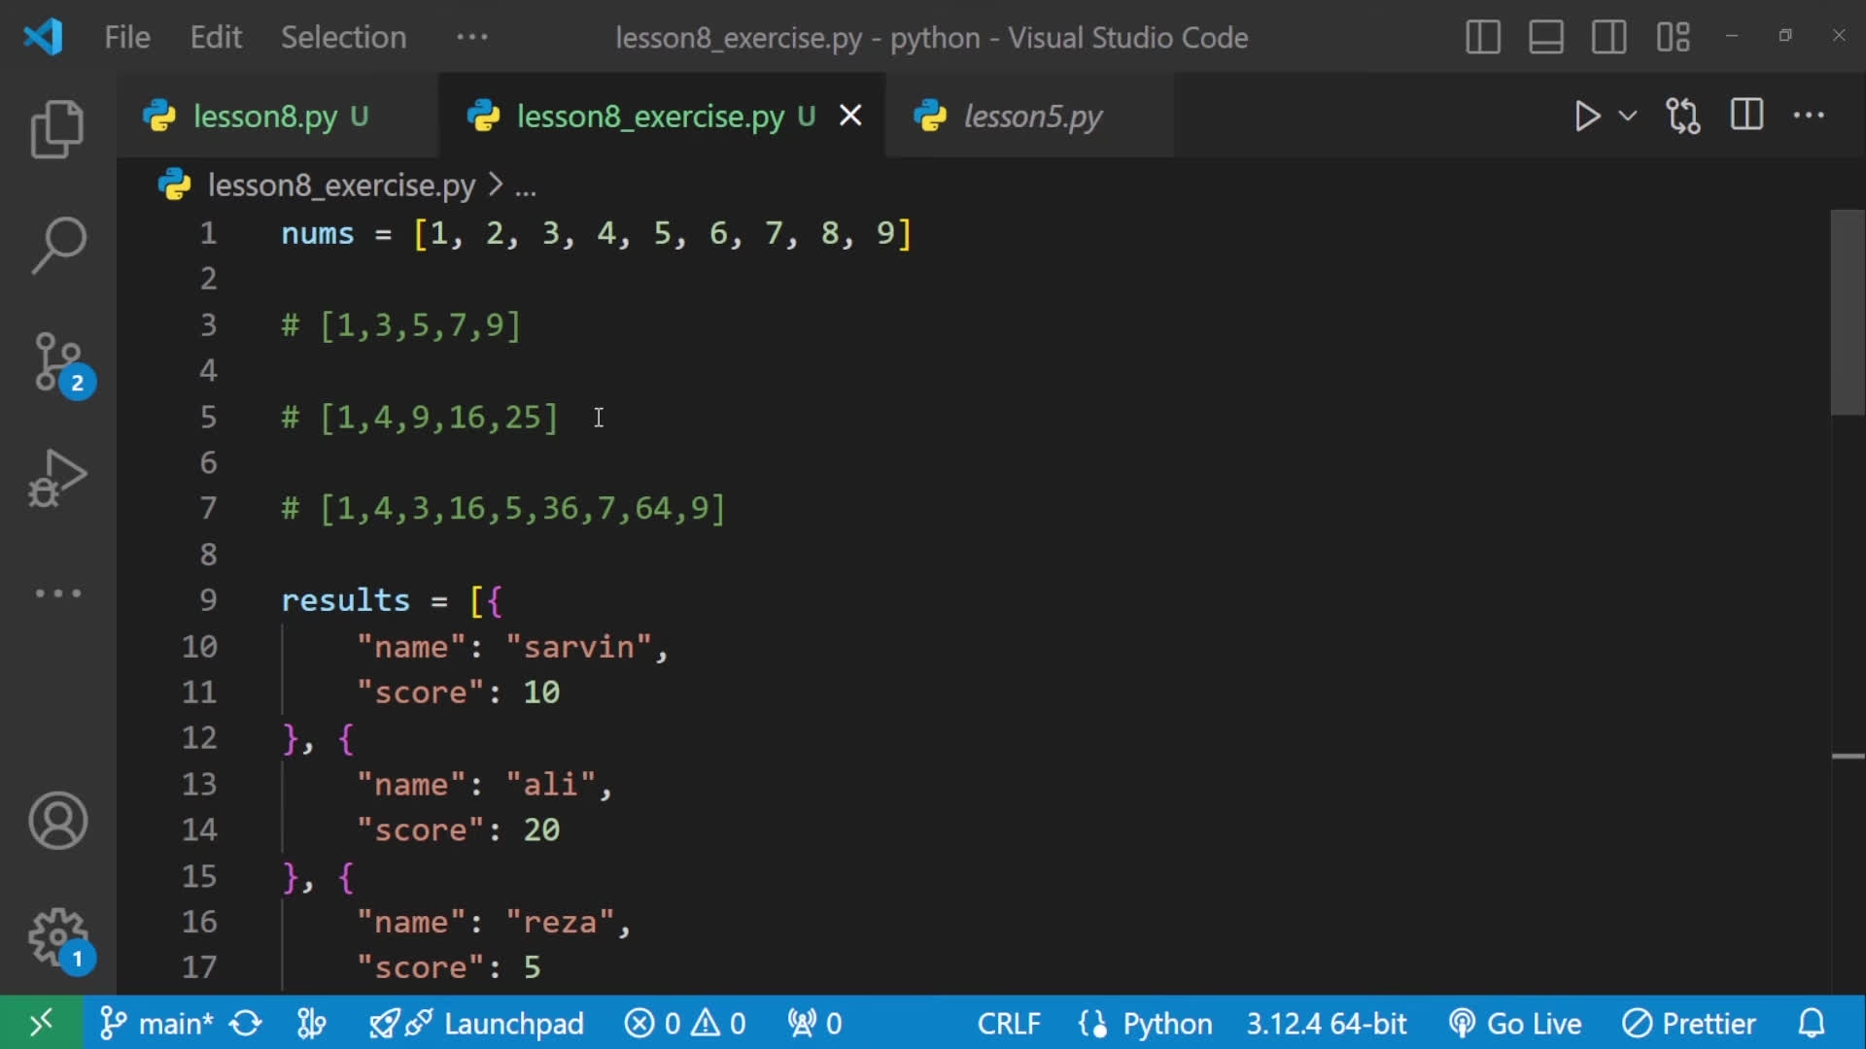Switch to the lesson8.py tab
The width and height of the screenshot is (1866, 1049).
click(x=277, y=117)
